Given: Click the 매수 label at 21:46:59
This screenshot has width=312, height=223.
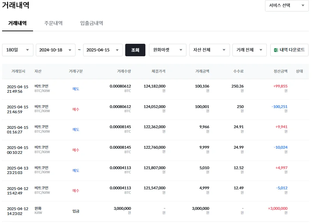Looking at the screenshot, I should coord(76,109).
